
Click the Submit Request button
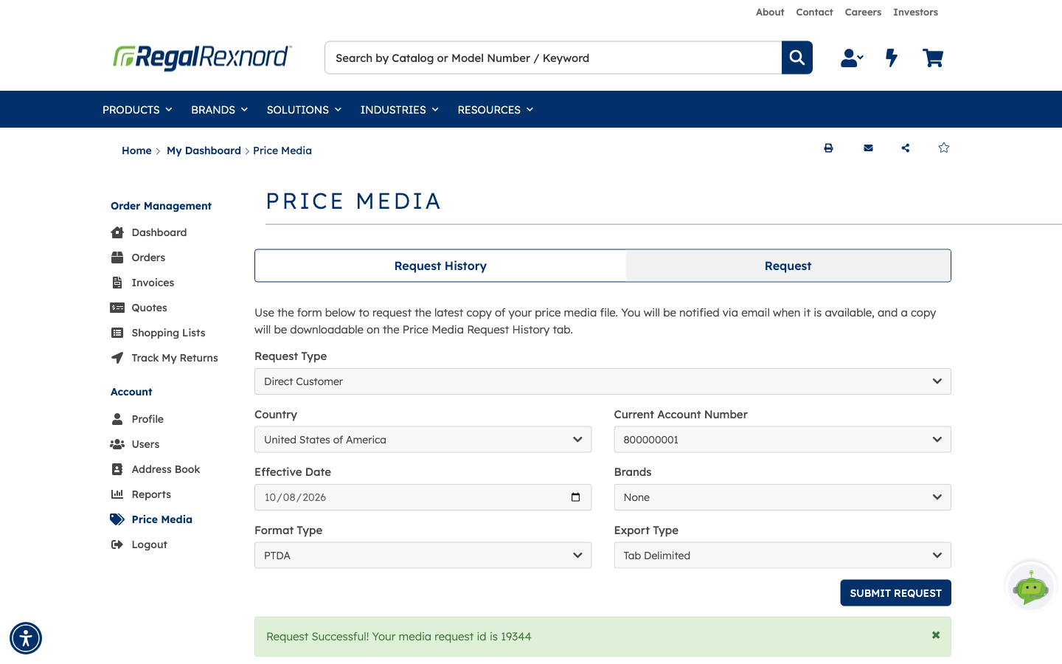pos(895,593)
